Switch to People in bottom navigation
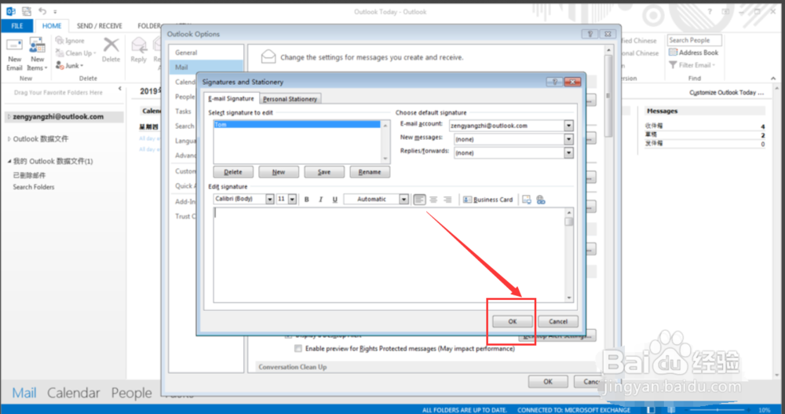The height and width of the screenshot is (414, 785). pyautogui.click(x=131, y=393)
